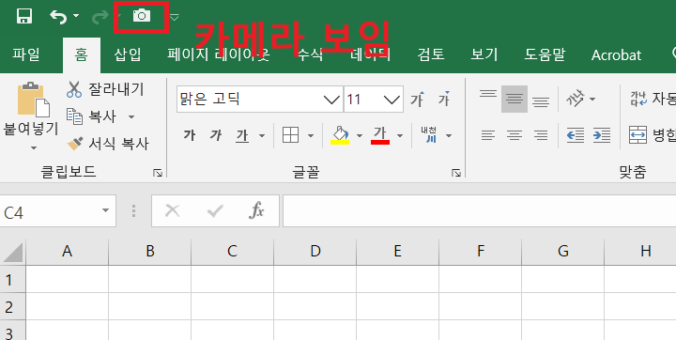Click the Undo arrow icon

point(58,16)
